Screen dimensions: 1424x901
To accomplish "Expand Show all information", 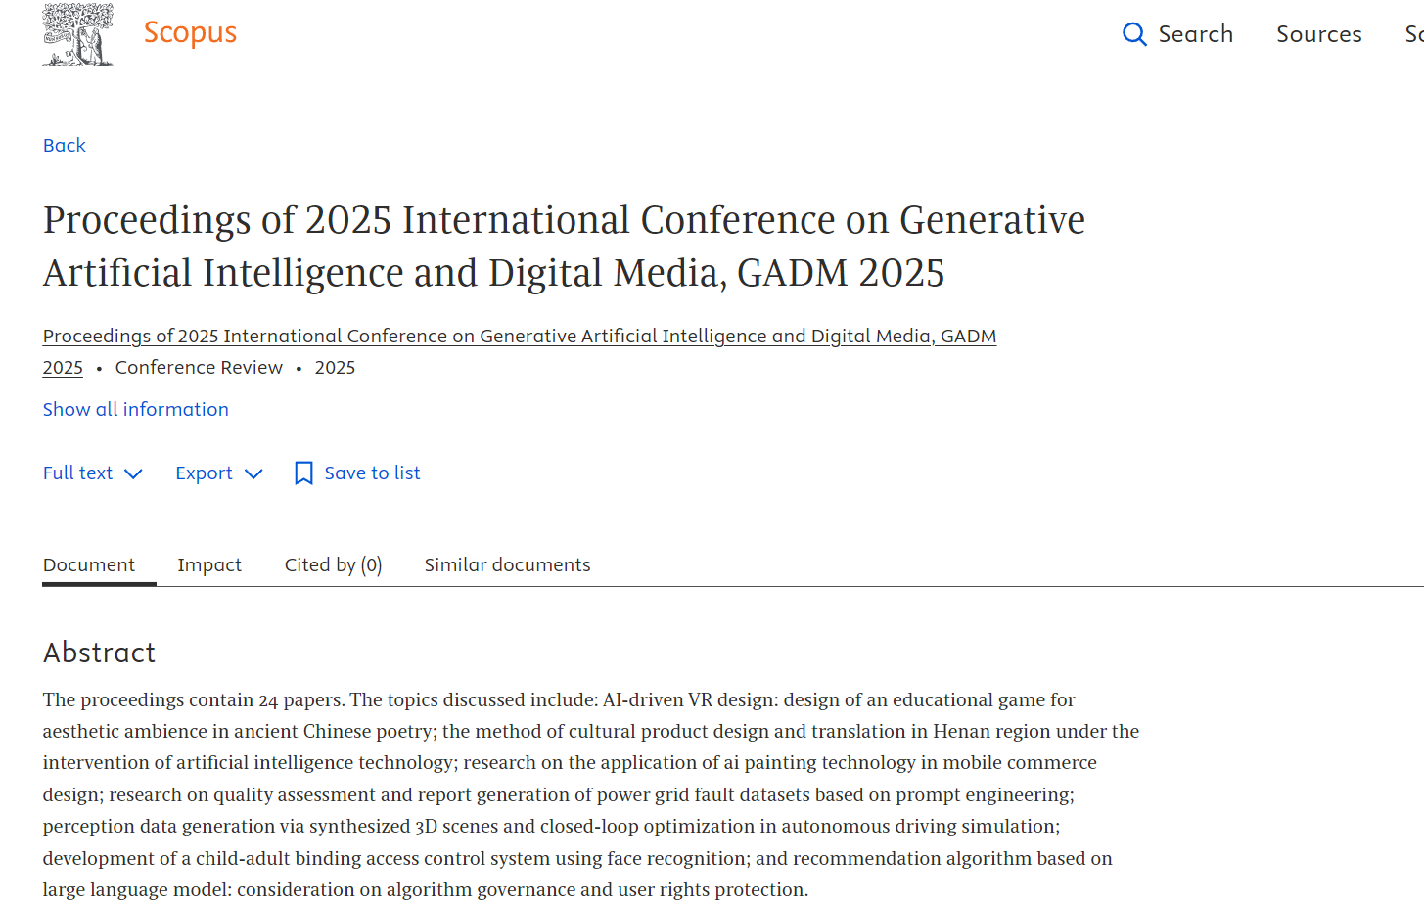I will (135, 409).
